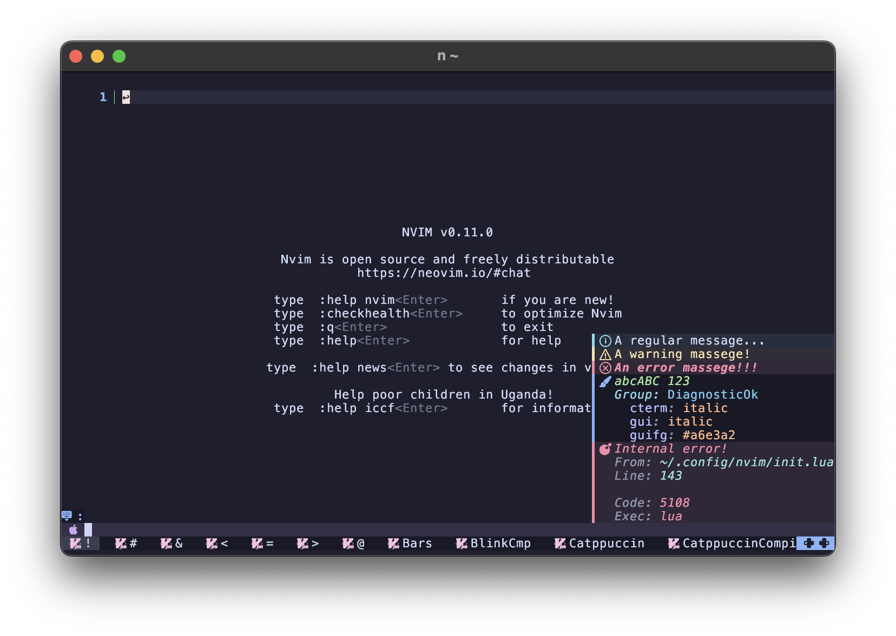The image size is (896, 636).
Task: Click init.lua path in the error notification
Action: coord(746,462)
